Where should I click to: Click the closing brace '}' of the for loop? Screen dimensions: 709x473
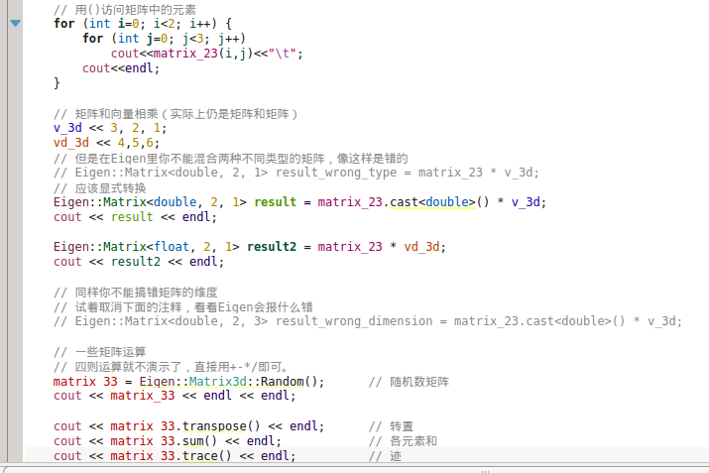coord(57,83)
